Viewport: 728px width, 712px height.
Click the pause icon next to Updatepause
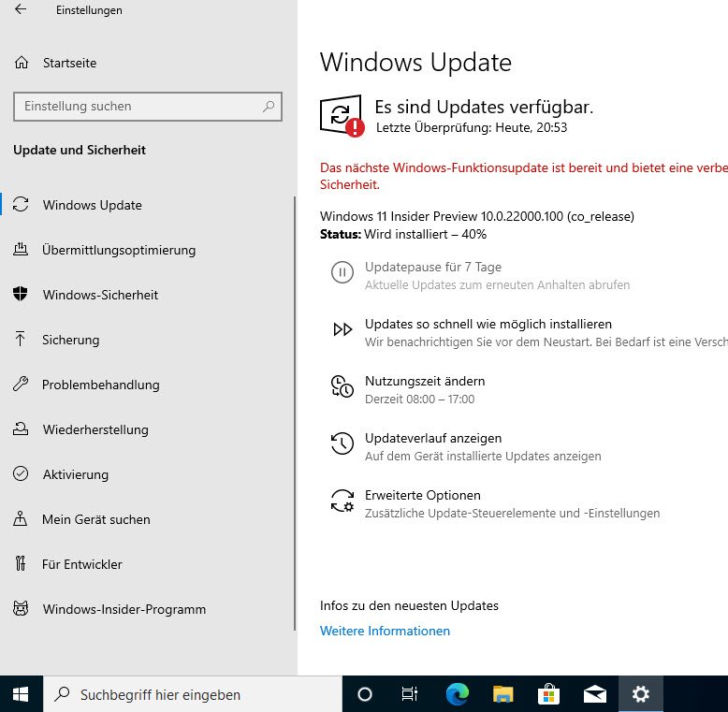[x=342, y=272]
